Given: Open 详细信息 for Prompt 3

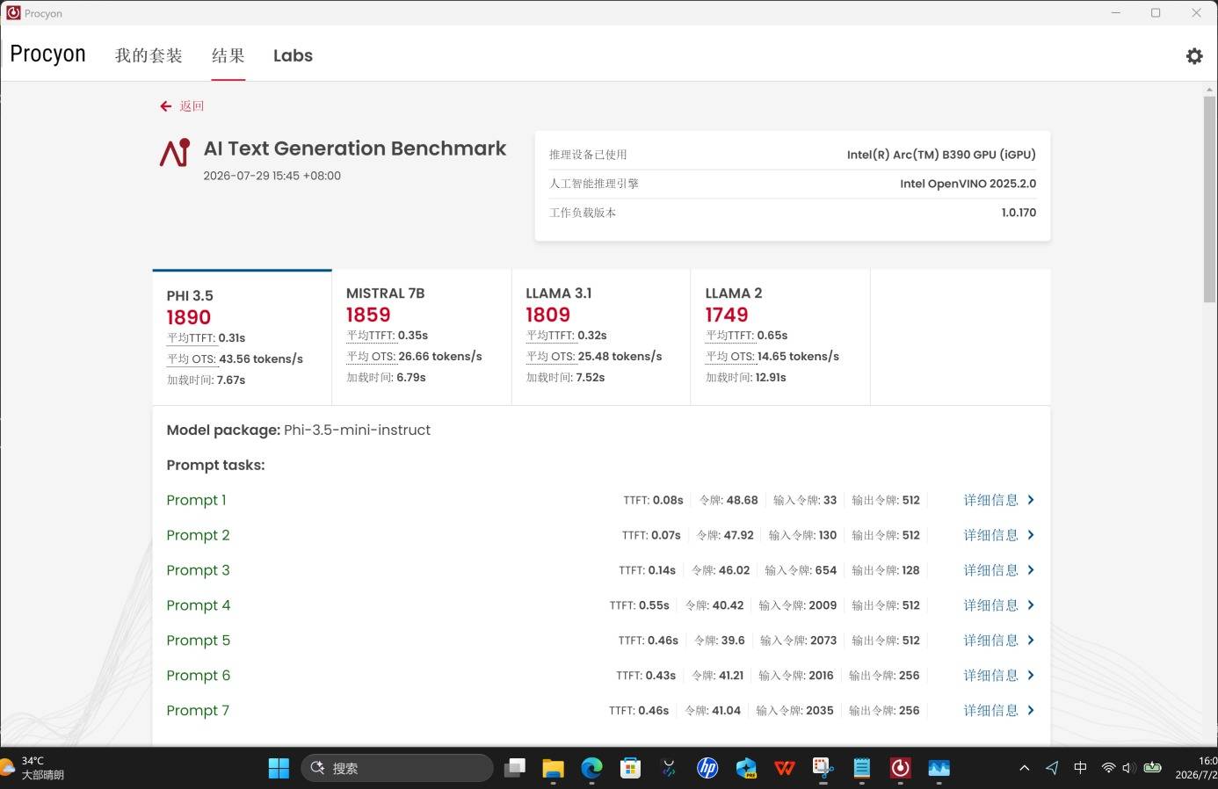Looking at the screenshot, I should coord(999,570).
